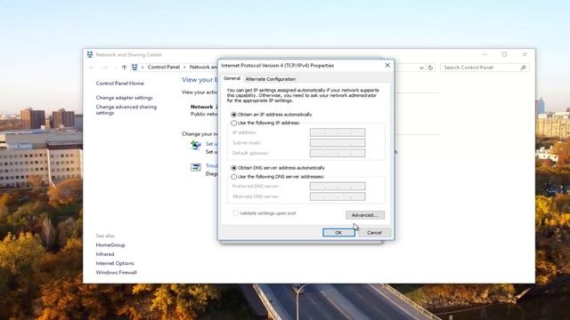
Task: Open Infrared link in See also
Action: tap(105, 254)
